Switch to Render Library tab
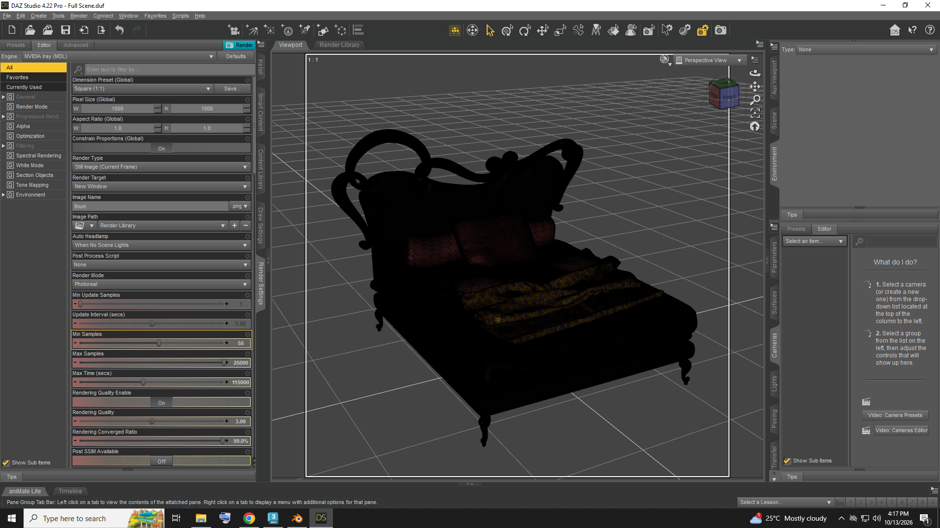 click(x=339, y=44)
